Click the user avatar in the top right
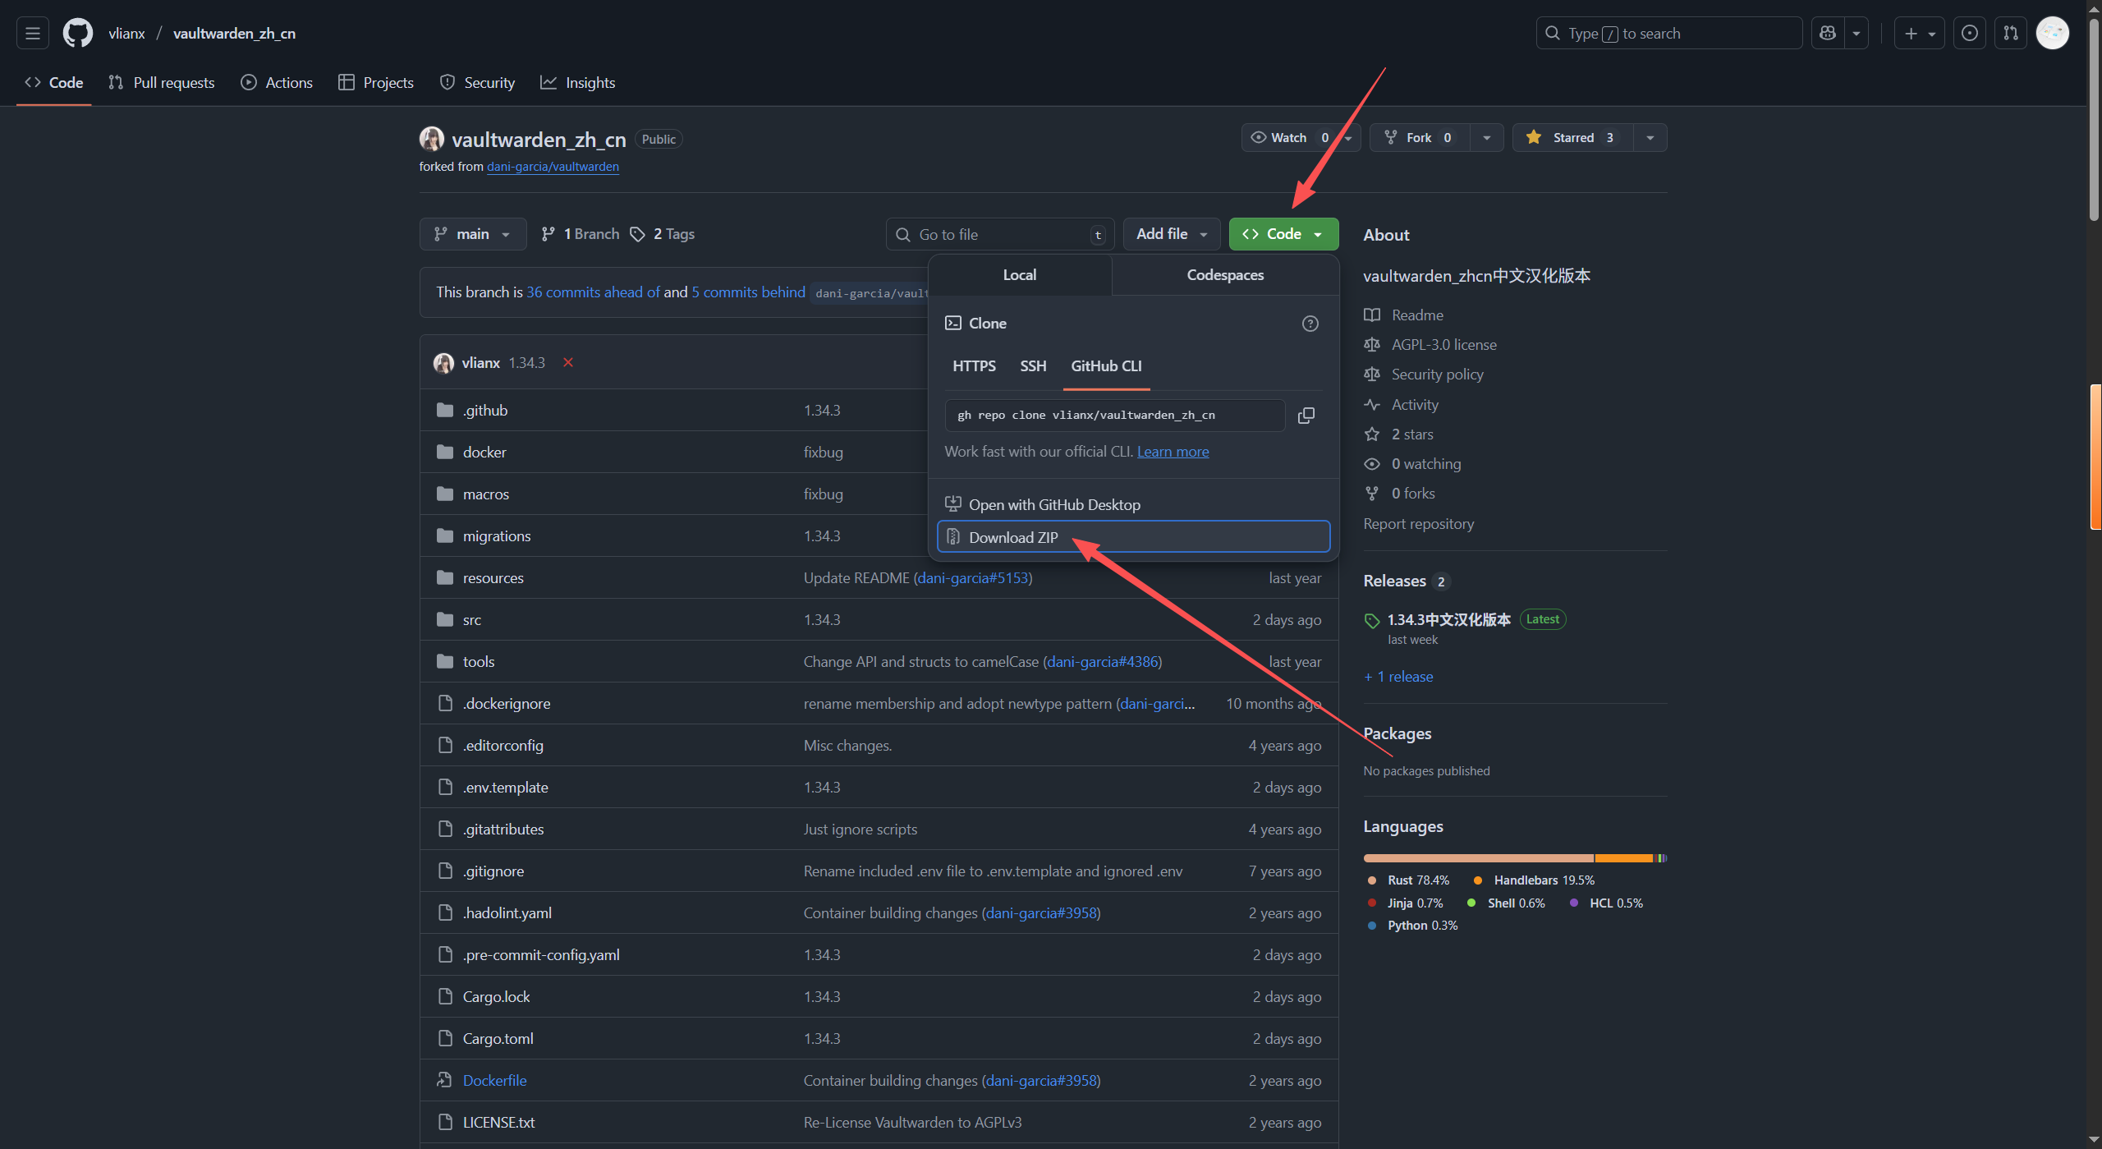Image resolution: width=2102 pixels, height=1149 pixels. pos(2052,34)
